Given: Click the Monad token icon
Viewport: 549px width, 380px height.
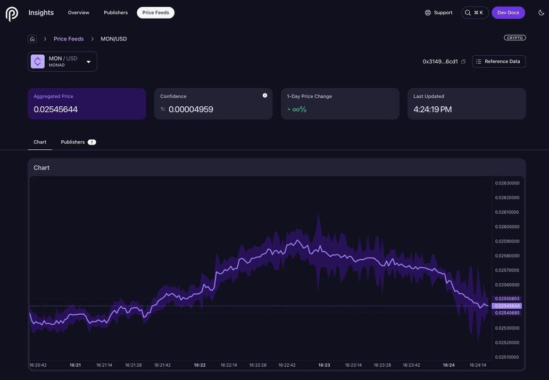Looking at the screenshot, I should point(38,62).
